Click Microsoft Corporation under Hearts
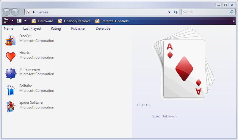The height and width of the screenshot is (140, 238). pyautogui.click(x=37, y=57)
